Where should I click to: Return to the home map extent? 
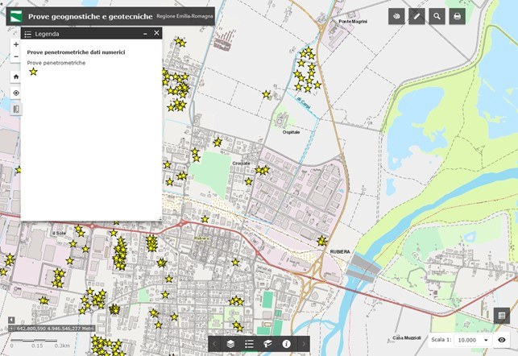pos(15,77)
